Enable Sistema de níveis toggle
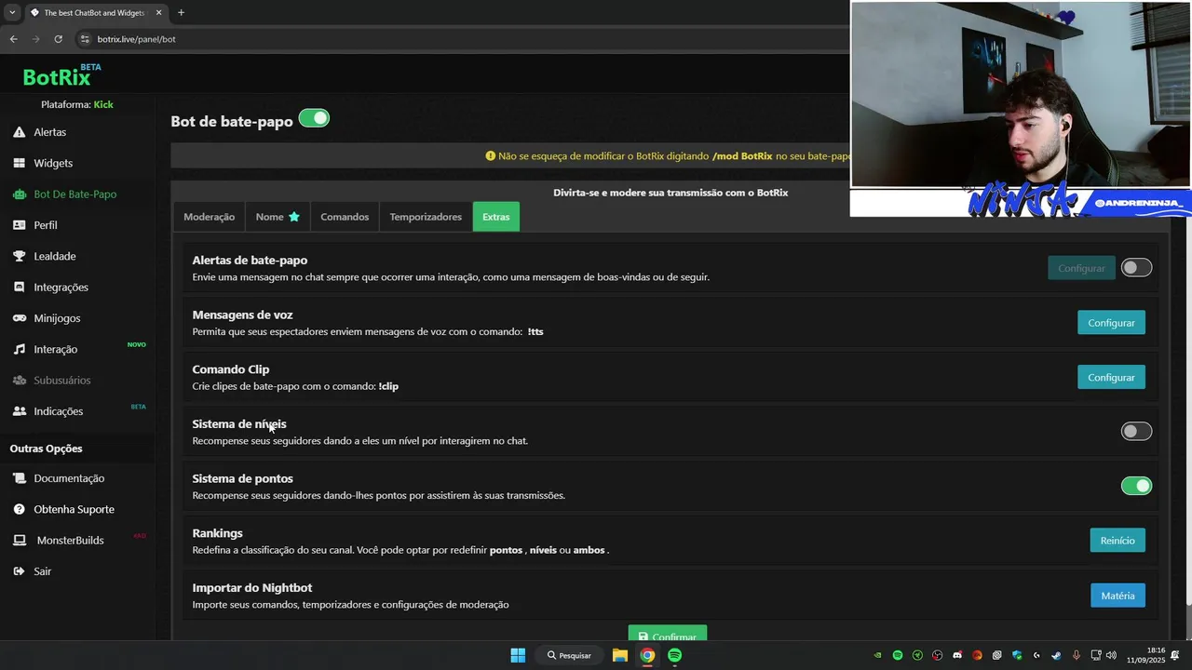The image size is (1192, 670). tap(1136, 431)
